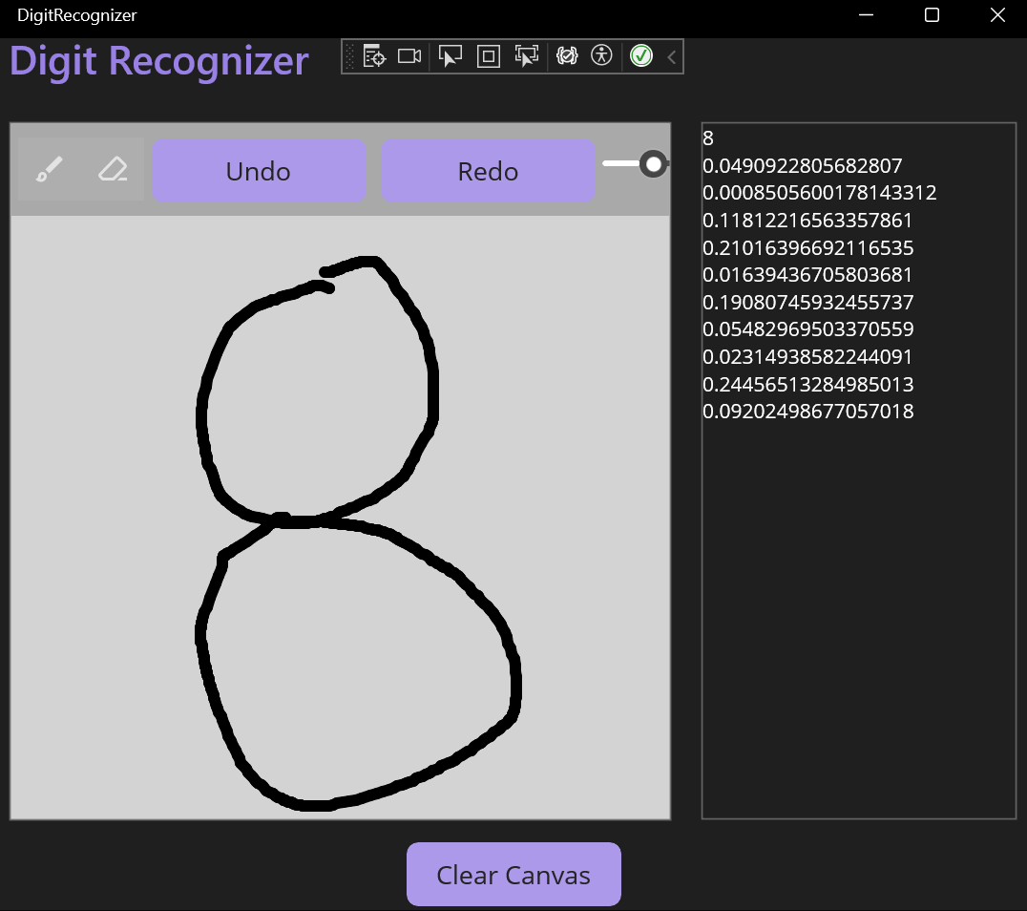
Task: Toggle Display Layout Adorners icon
Action: [488, 56]
